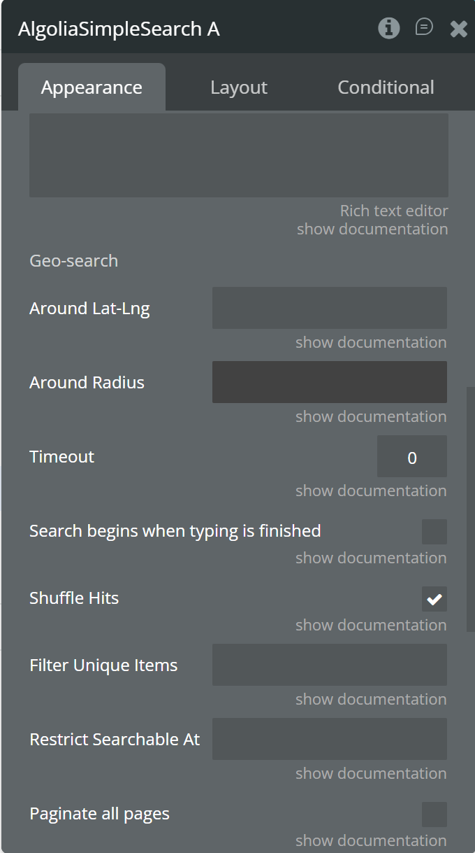Enable Search begins when typing is finished
475x853 pixels.
pyautogui.click(x=434, y=532)
